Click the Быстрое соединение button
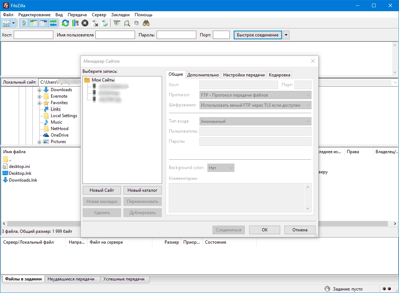This screenshot has height=293, width=399. [257, 35]
